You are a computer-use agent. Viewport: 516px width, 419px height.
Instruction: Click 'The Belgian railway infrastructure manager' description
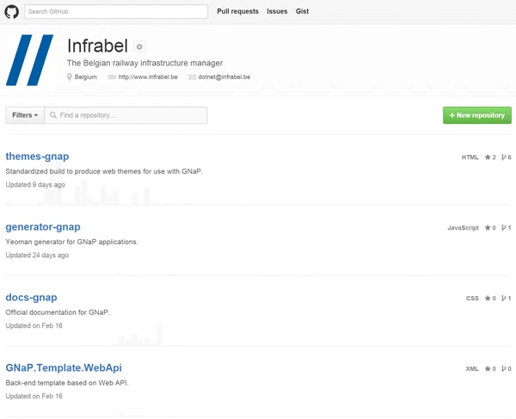pos(144,63)
